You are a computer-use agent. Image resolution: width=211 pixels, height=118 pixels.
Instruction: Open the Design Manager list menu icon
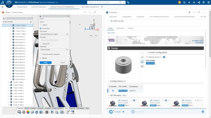pos(31,22)
